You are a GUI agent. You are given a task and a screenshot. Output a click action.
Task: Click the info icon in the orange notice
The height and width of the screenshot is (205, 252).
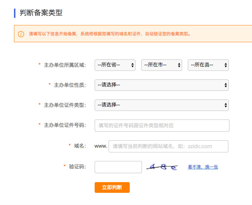click(21, 34)
